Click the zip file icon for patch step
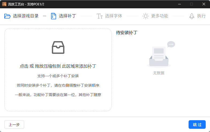The height and width of the screenshot is (132, 210). [x=54, y=16]
